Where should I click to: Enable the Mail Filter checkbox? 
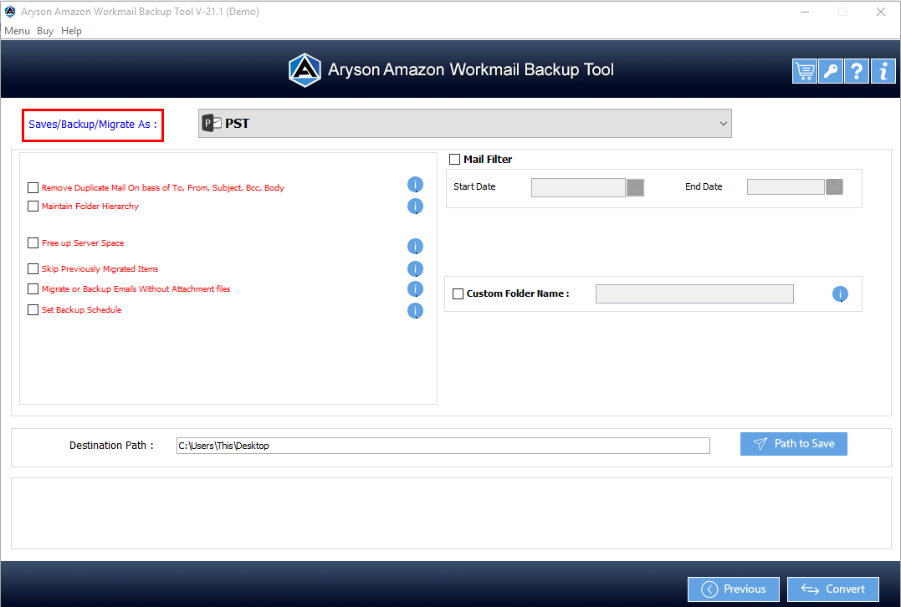pos(454,159)
